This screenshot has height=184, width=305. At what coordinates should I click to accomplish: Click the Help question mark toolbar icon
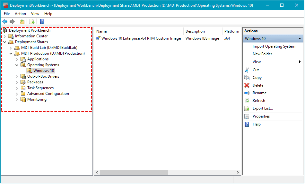click(42, 21)
